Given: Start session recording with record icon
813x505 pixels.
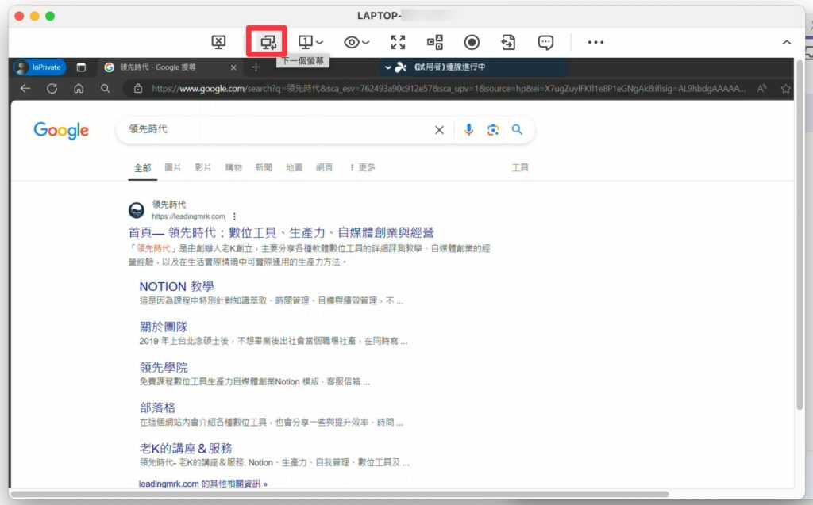Looking at the screenshot, I should (x=472, y=42).
